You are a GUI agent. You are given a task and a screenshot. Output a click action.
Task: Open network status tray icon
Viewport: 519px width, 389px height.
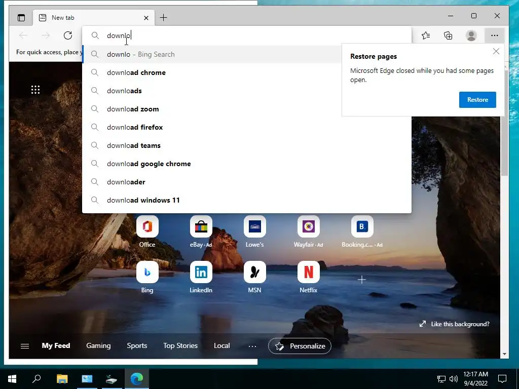(441, 379)
